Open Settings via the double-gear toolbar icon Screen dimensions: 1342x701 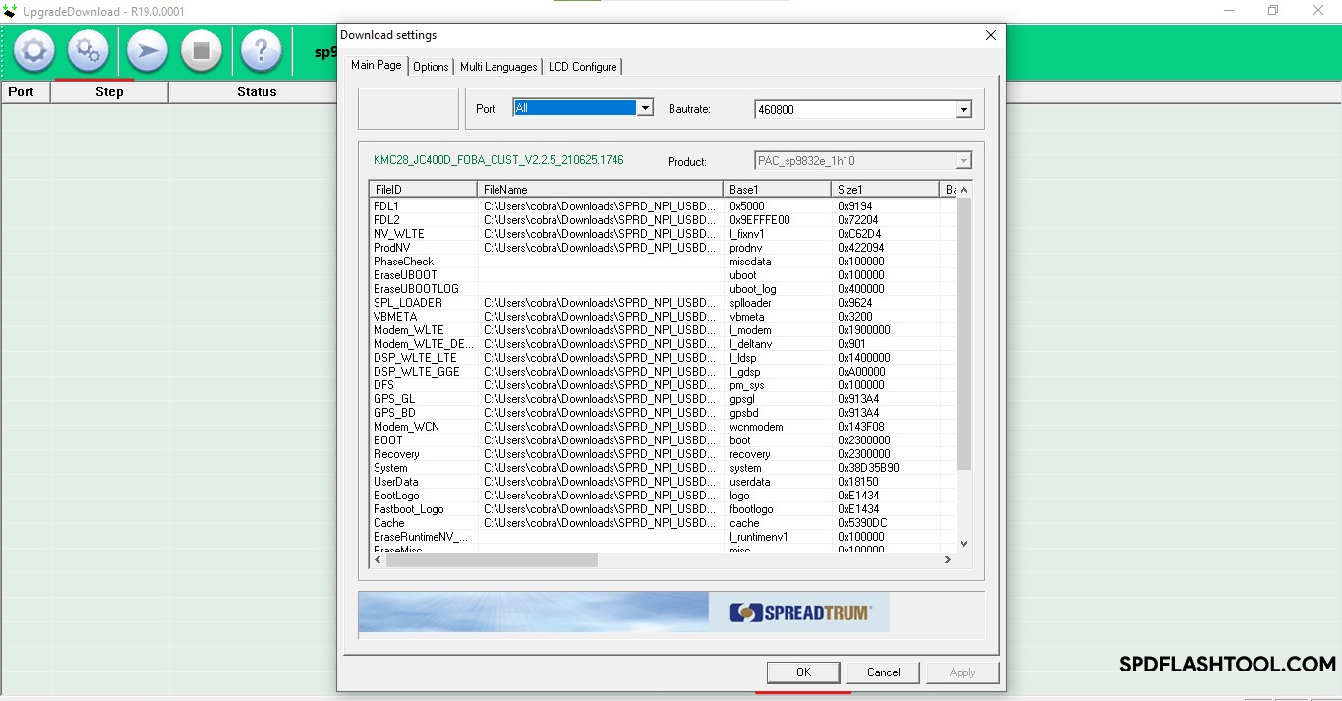click(88, 50)
